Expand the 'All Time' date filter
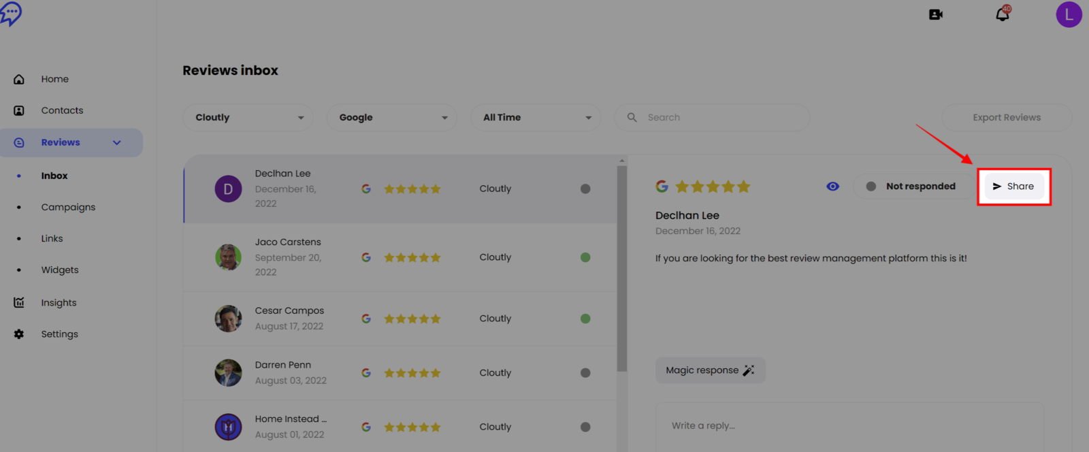Image resolution: width=1089 pixels, height=452 pixels. [535, 118]
